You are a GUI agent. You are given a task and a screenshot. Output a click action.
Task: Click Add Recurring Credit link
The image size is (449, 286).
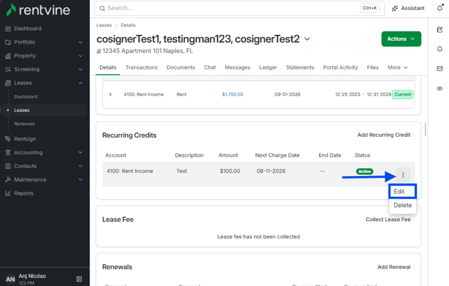pos(384,135)
